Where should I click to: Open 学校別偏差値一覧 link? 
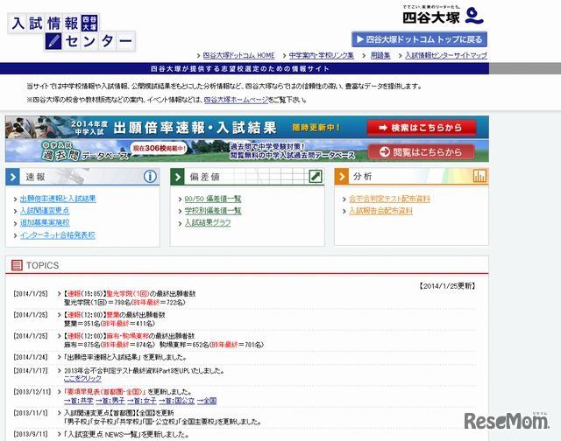(x=213, y=211)
